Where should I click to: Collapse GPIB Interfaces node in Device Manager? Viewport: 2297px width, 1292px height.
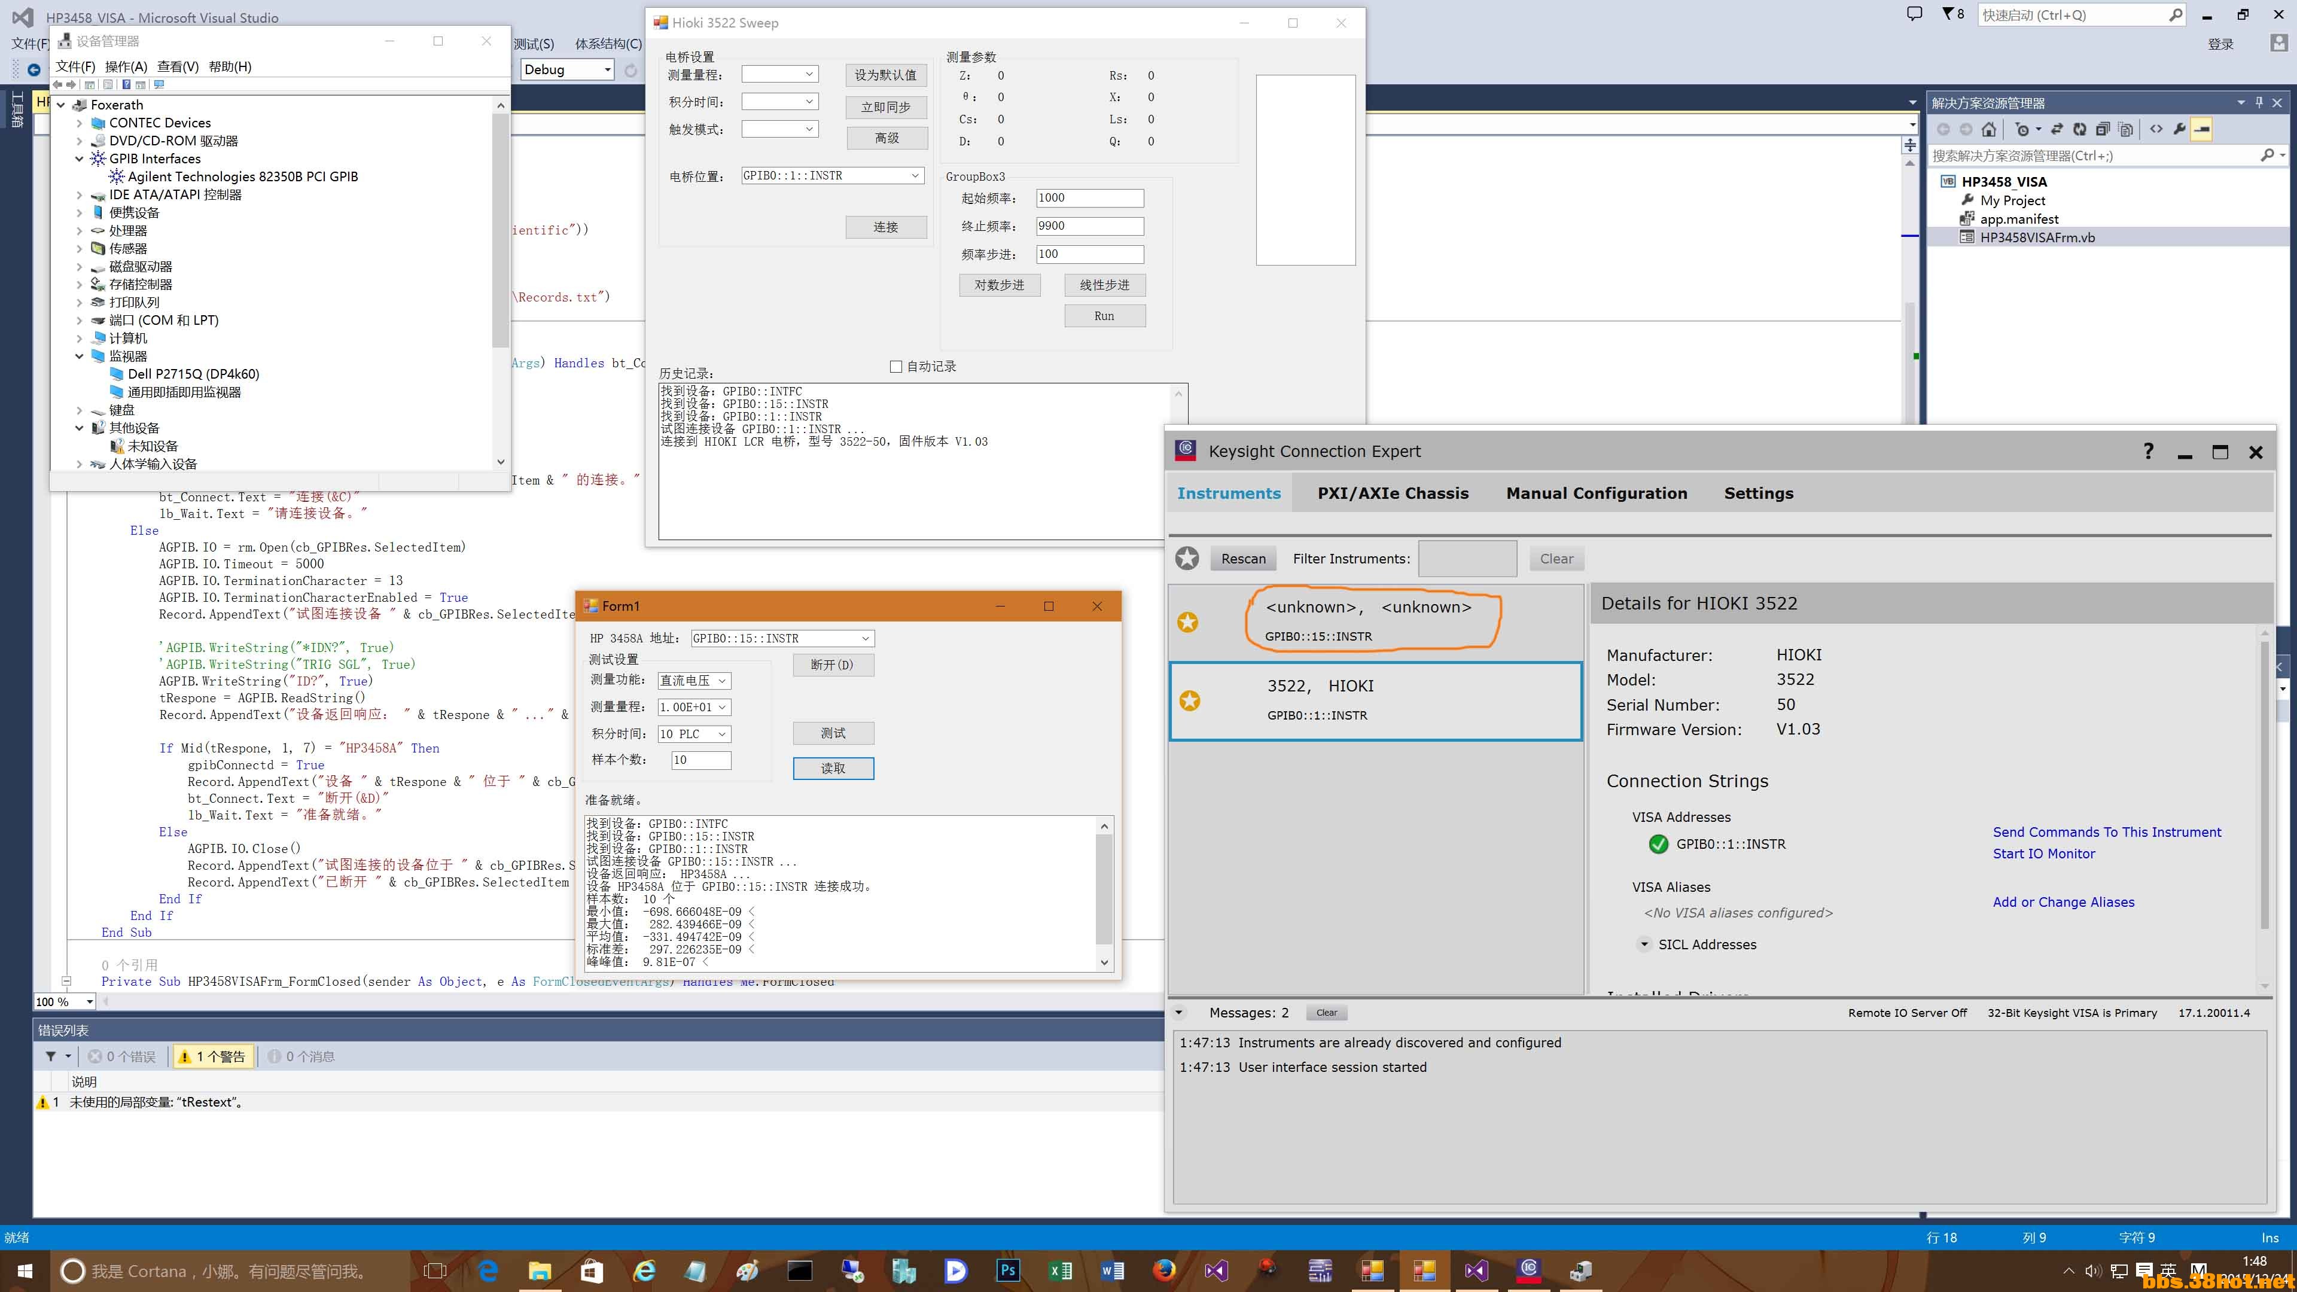(80, 159)
